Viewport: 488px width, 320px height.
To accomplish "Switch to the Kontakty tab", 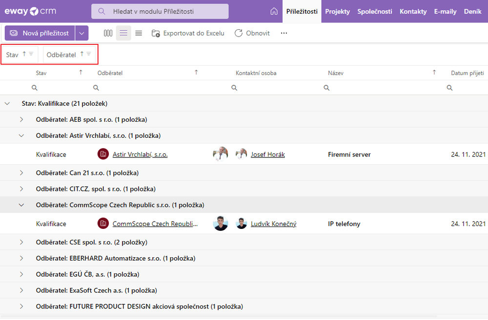I will (413, 12).
